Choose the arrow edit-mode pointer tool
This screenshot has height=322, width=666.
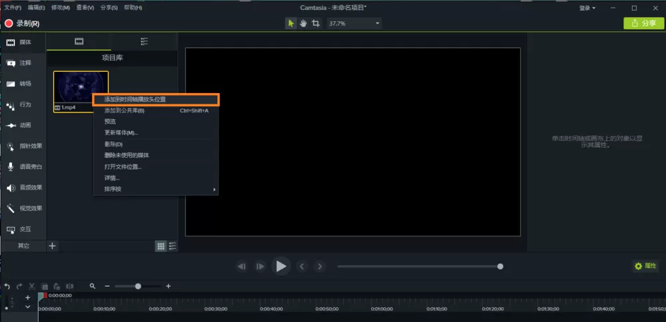(x=291, y=23)
